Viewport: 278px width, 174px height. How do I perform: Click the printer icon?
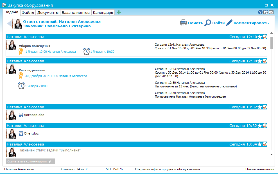coord(183,23)
